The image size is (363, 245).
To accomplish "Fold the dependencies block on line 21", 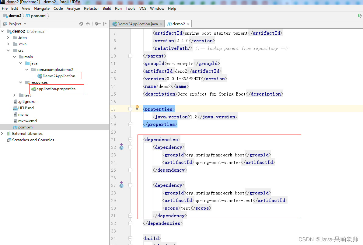I will click(130, 139).
